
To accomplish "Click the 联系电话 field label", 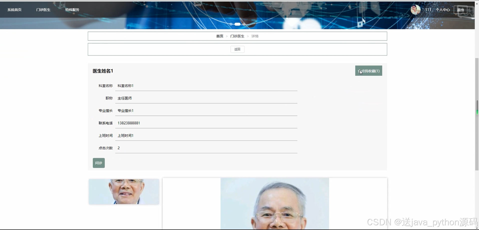I will point(106,123).
